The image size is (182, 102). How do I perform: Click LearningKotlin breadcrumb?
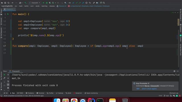(x=7, y=6)
